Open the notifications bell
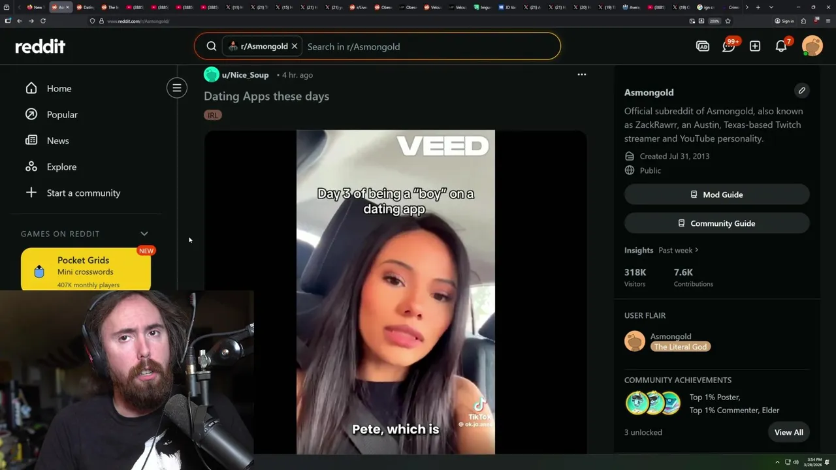 point(781,46)
